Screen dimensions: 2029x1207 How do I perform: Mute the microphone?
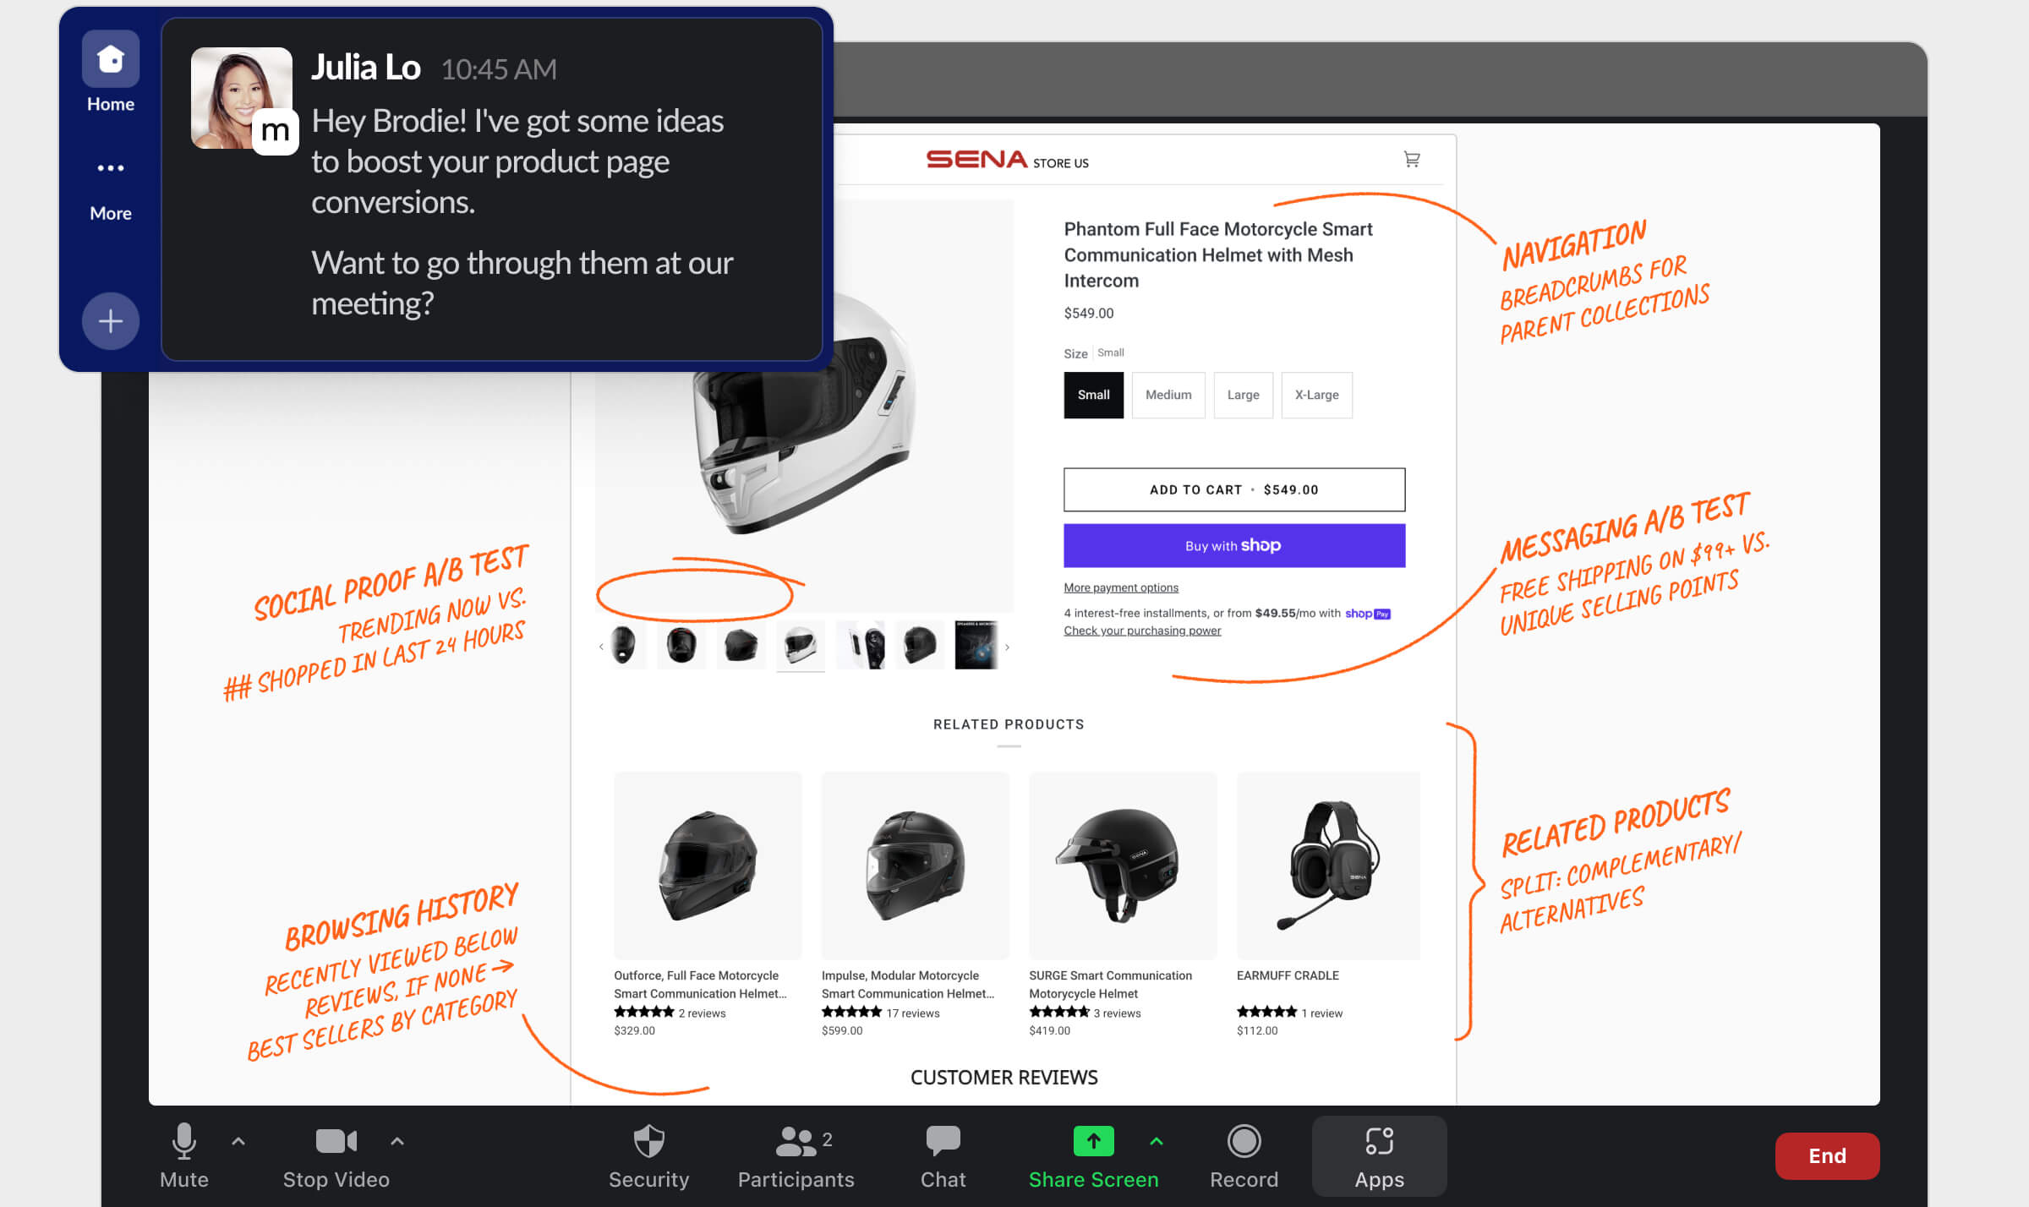(183, 1155)
